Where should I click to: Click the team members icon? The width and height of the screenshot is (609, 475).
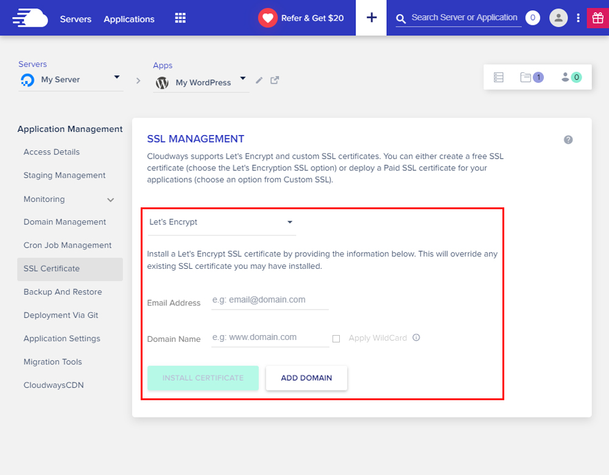pos(565,77)
